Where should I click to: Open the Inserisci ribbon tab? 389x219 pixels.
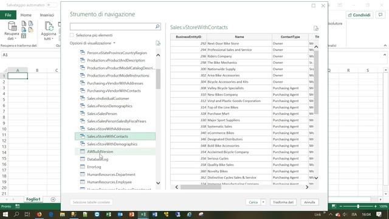47,15
